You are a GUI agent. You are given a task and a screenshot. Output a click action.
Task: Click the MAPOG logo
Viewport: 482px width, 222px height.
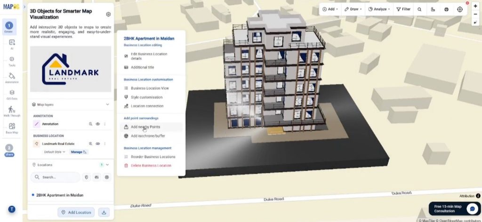[x=11, y=7]
